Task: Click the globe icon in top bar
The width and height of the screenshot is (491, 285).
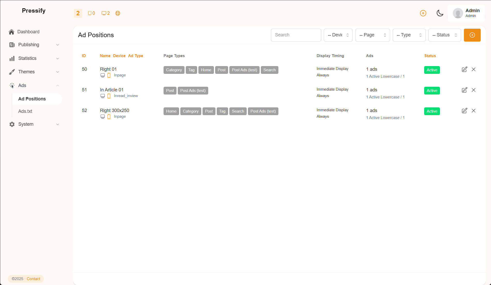Action: [118, 13]
